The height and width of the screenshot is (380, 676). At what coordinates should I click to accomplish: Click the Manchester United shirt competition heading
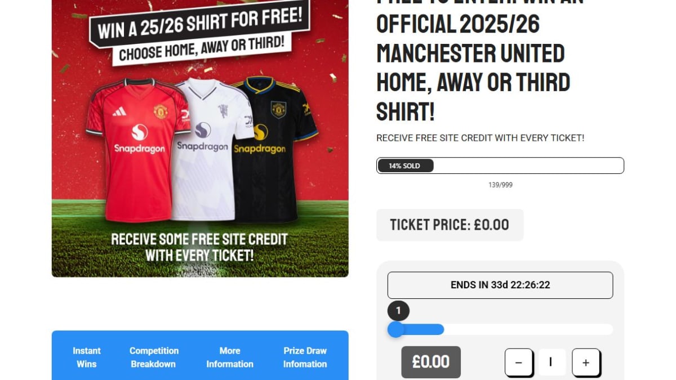point(474,62)
